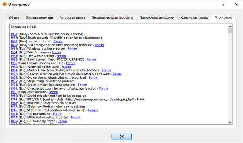Open issue link 1959 MacOS-Linux slow starting
The width and height of the screenshot is (243, 143).
tap(14, 71)
